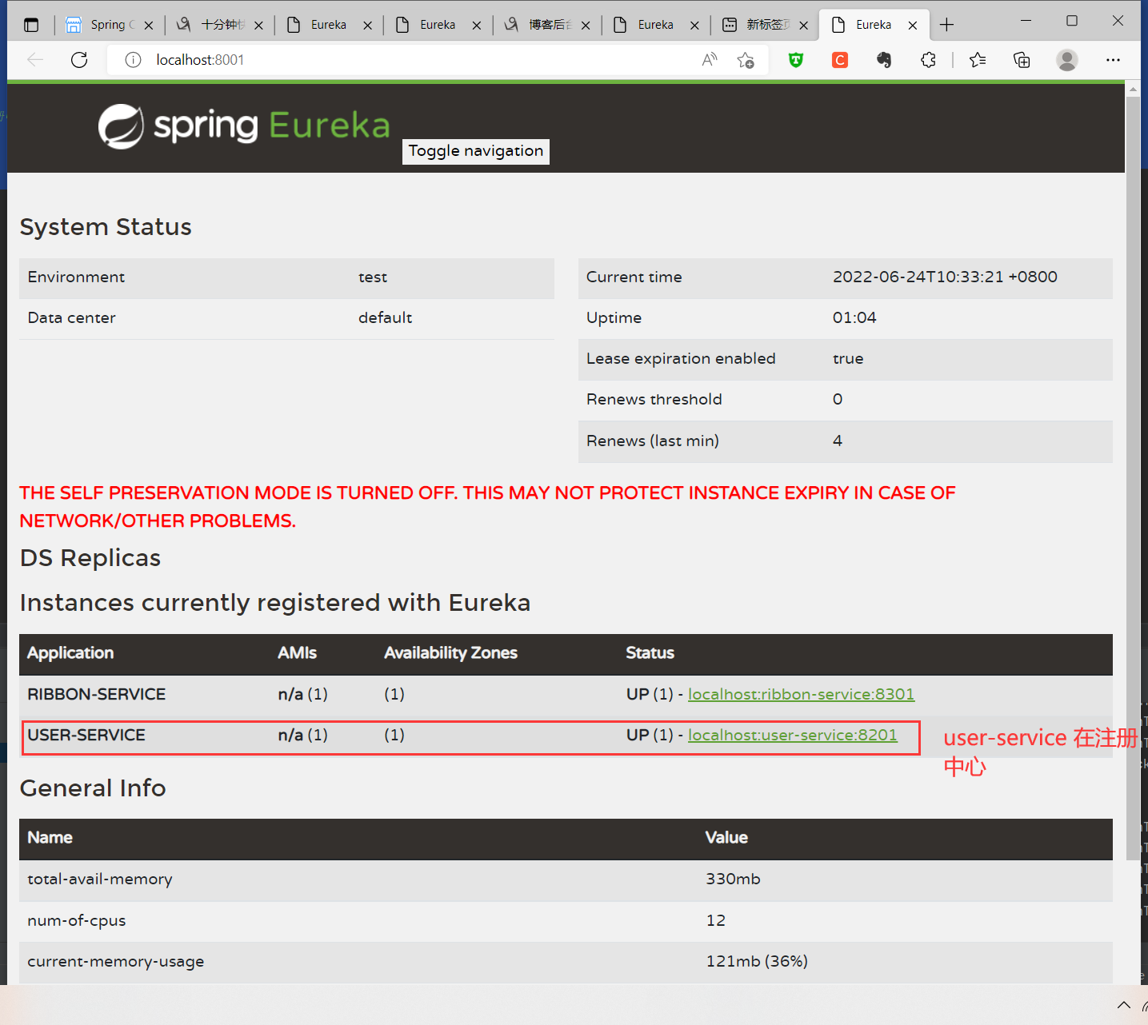This screenshot has width=1148, height=1025.
Task: Click the Spring Eureka logo
Action: tap(244, 126)
